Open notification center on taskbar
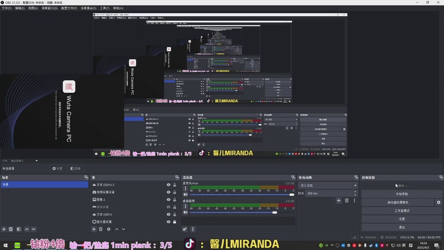Screen dimensions: 444x250 point(437,246)
